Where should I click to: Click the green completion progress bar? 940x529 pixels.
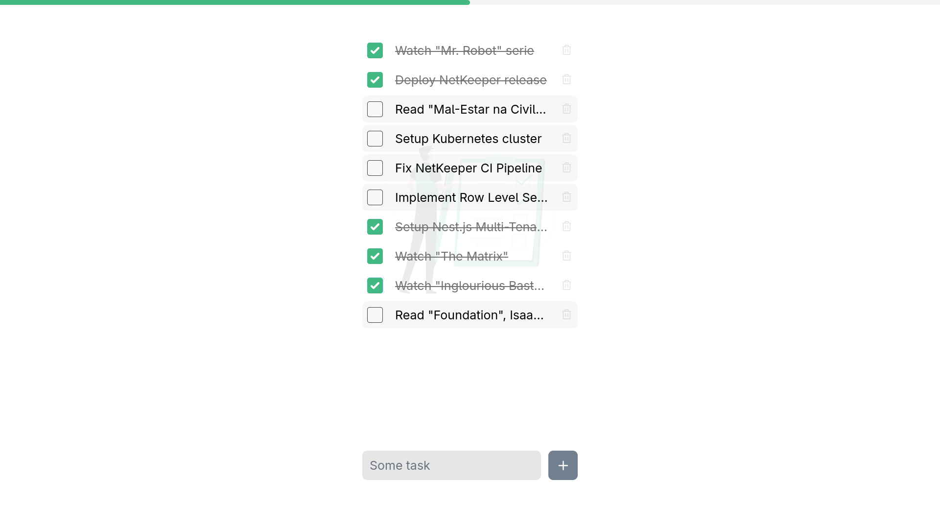coord(235,2)
